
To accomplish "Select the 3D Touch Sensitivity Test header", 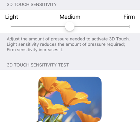I will 38,65.
